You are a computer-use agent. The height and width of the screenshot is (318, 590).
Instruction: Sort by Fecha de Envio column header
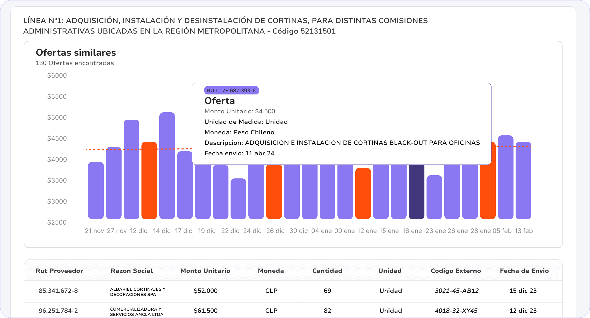pos(524,271)
